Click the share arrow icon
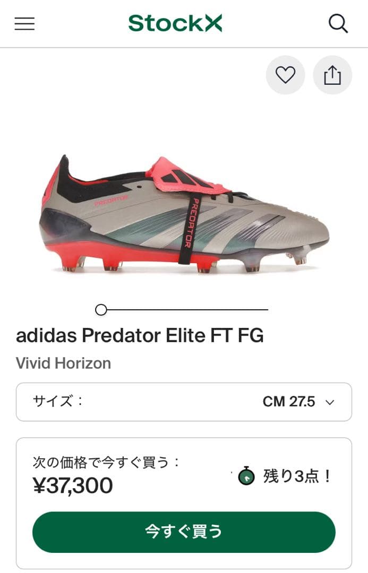 (x=332, y=75)
